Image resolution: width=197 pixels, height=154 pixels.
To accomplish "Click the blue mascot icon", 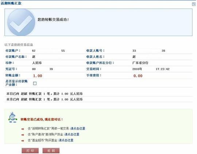I will (x=12, y=117).
